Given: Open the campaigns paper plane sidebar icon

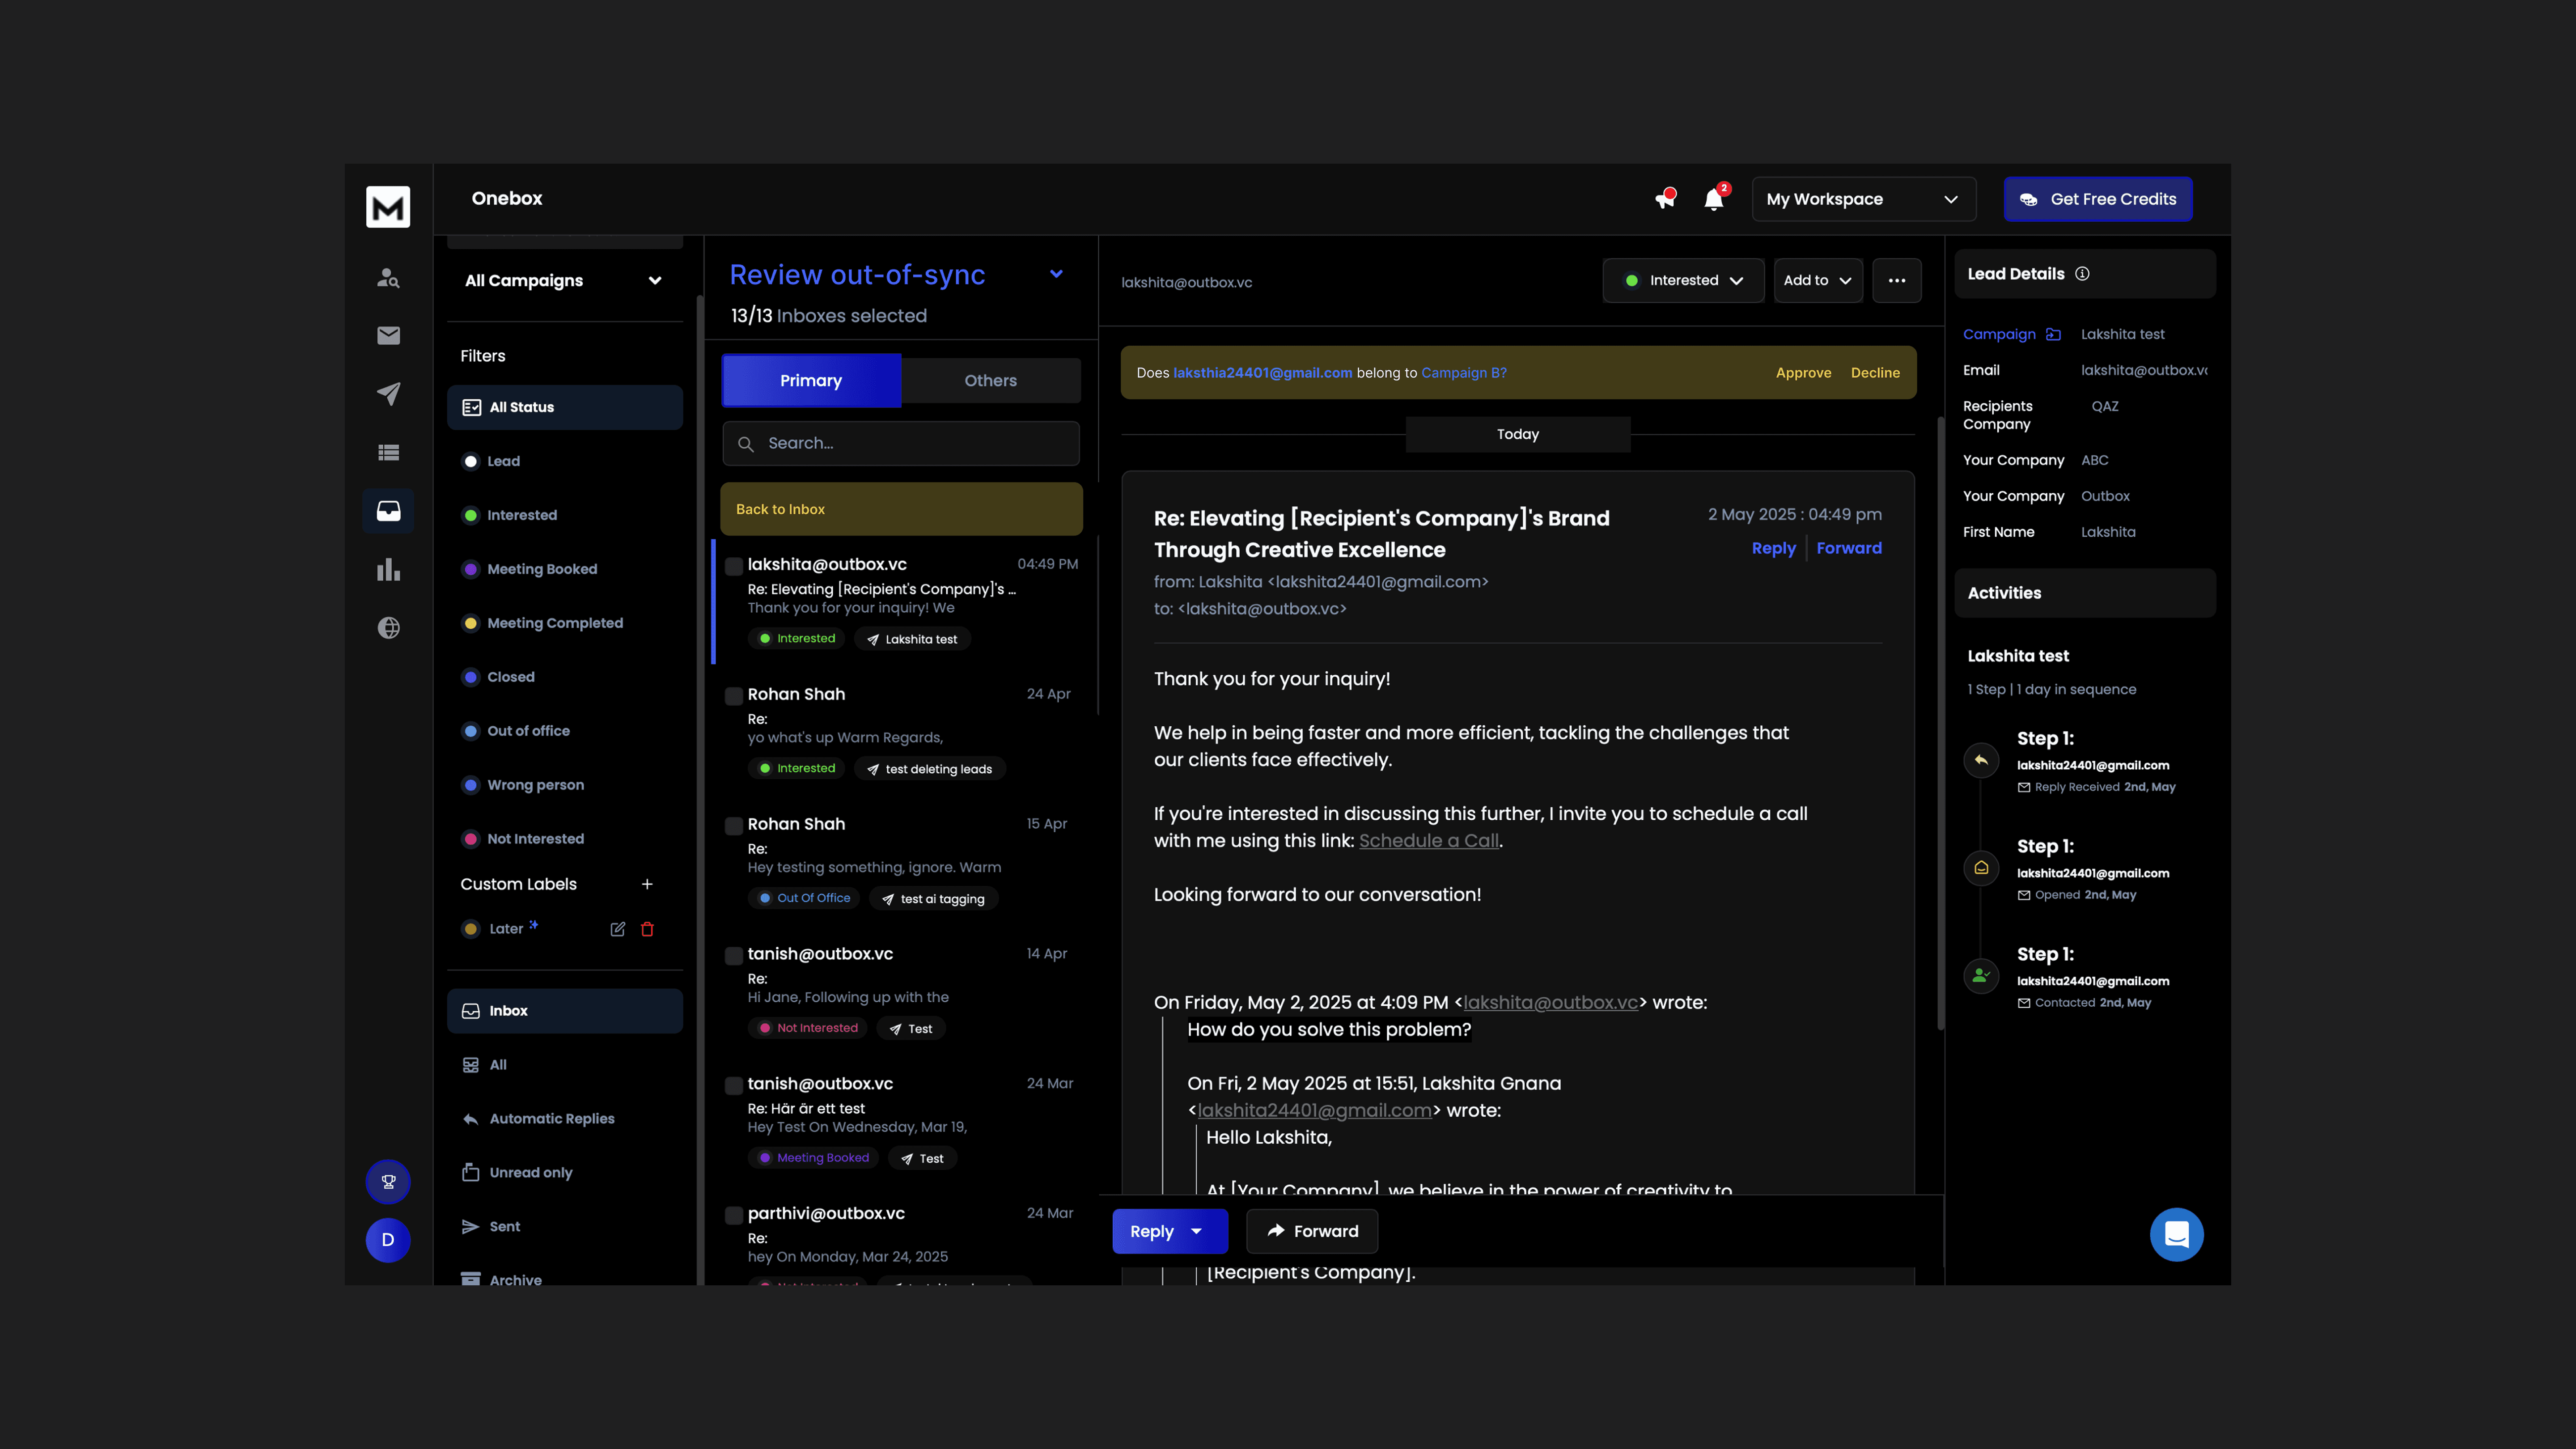Looking at the screenshot, I should [388, 393].
